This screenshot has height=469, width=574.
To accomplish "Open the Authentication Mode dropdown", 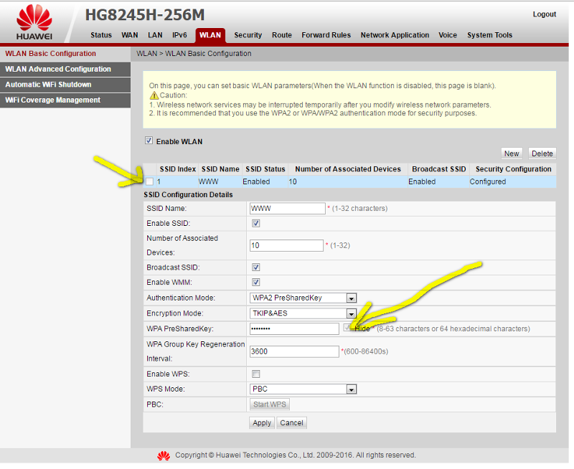I will tap(303, 298).
